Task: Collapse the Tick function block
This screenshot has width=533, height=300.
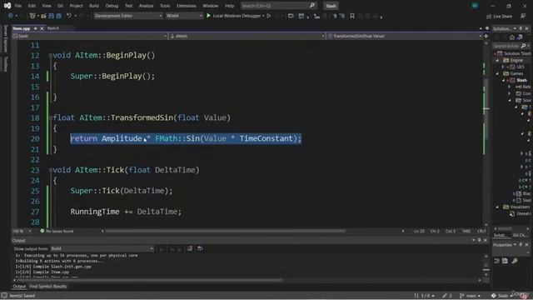Action: point(50,170)
